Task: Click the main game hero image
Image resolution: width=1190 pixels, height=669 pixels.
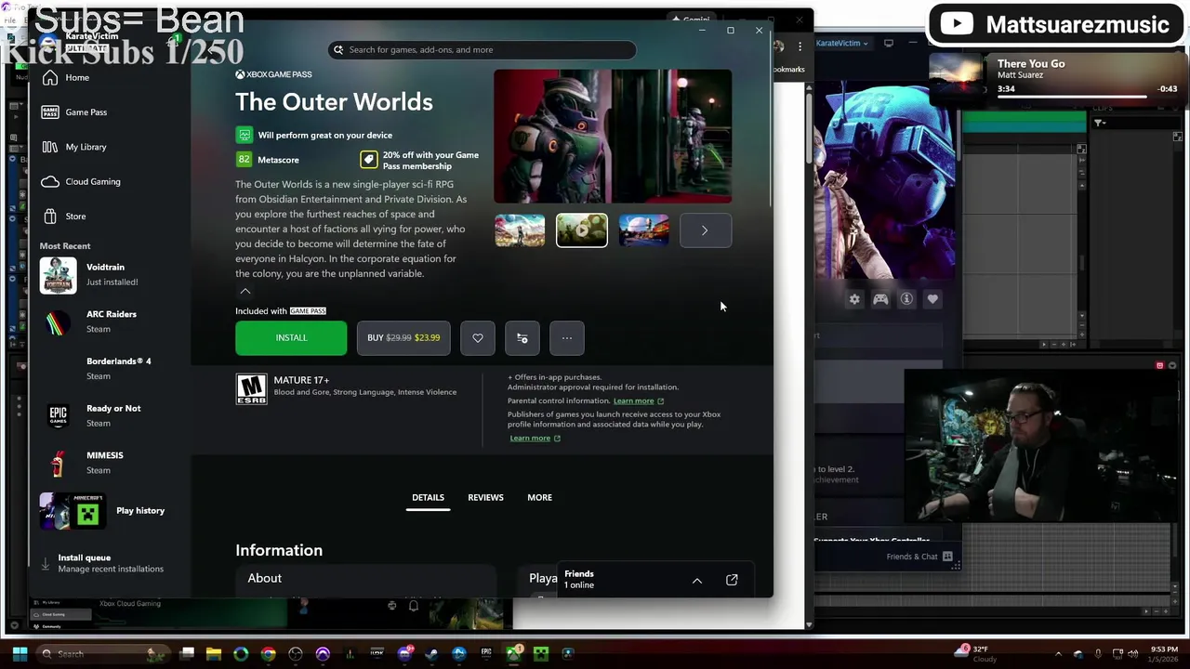Action: click(613, 136)
